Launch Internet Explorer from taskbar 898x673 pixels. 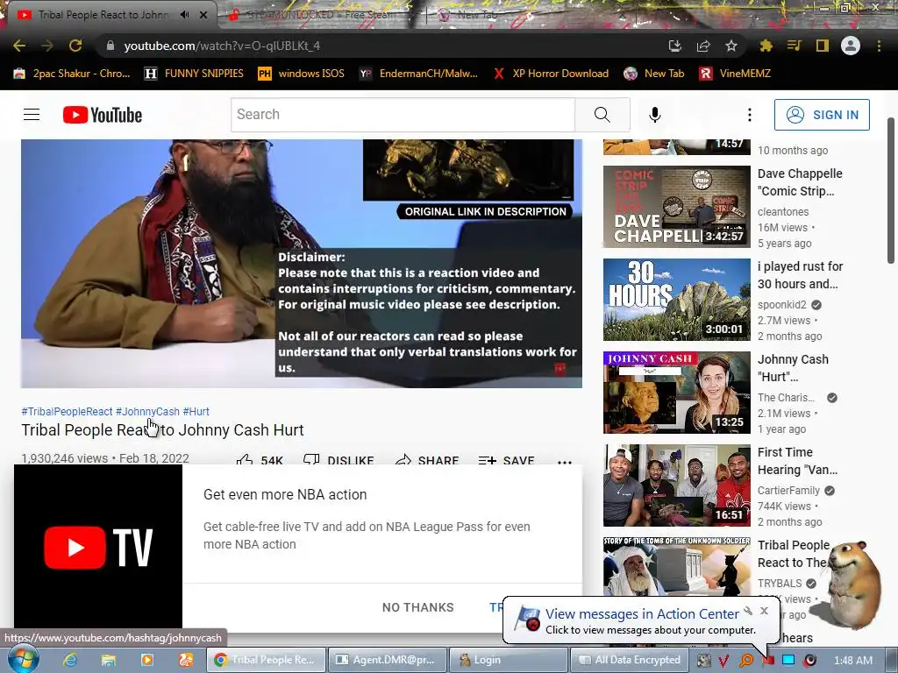click(70, 660)
